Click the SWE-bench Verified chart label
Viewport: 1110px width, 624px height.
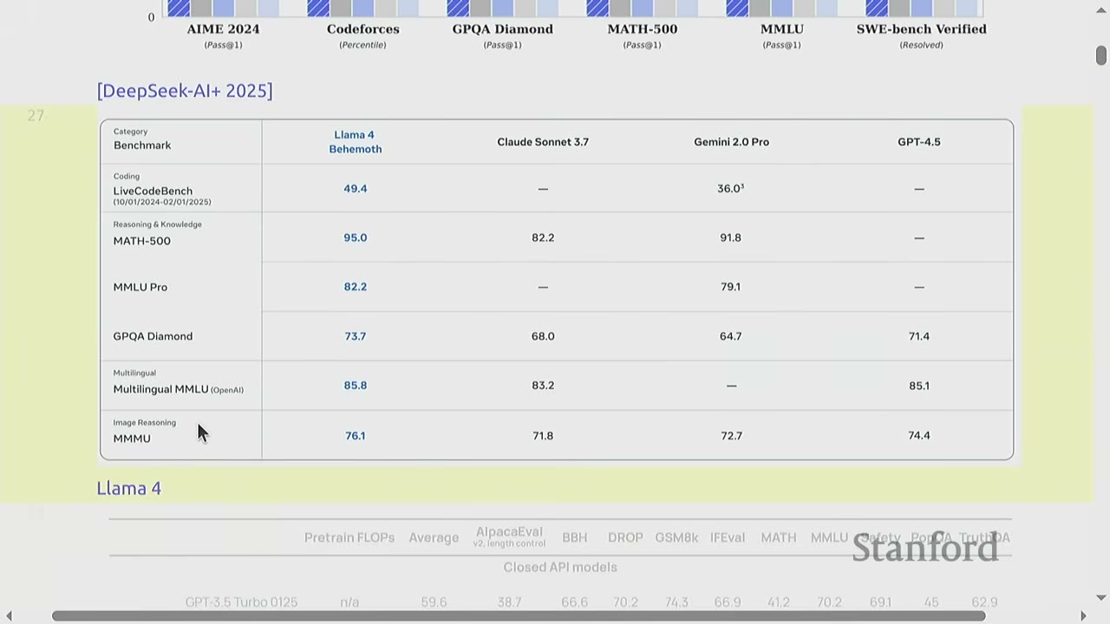pos(922,29)
